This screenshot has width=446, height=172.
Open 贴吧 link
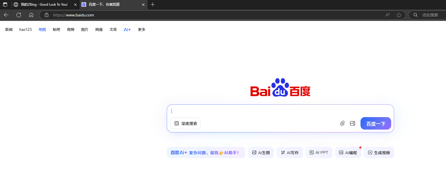click(x=57, y=29)
